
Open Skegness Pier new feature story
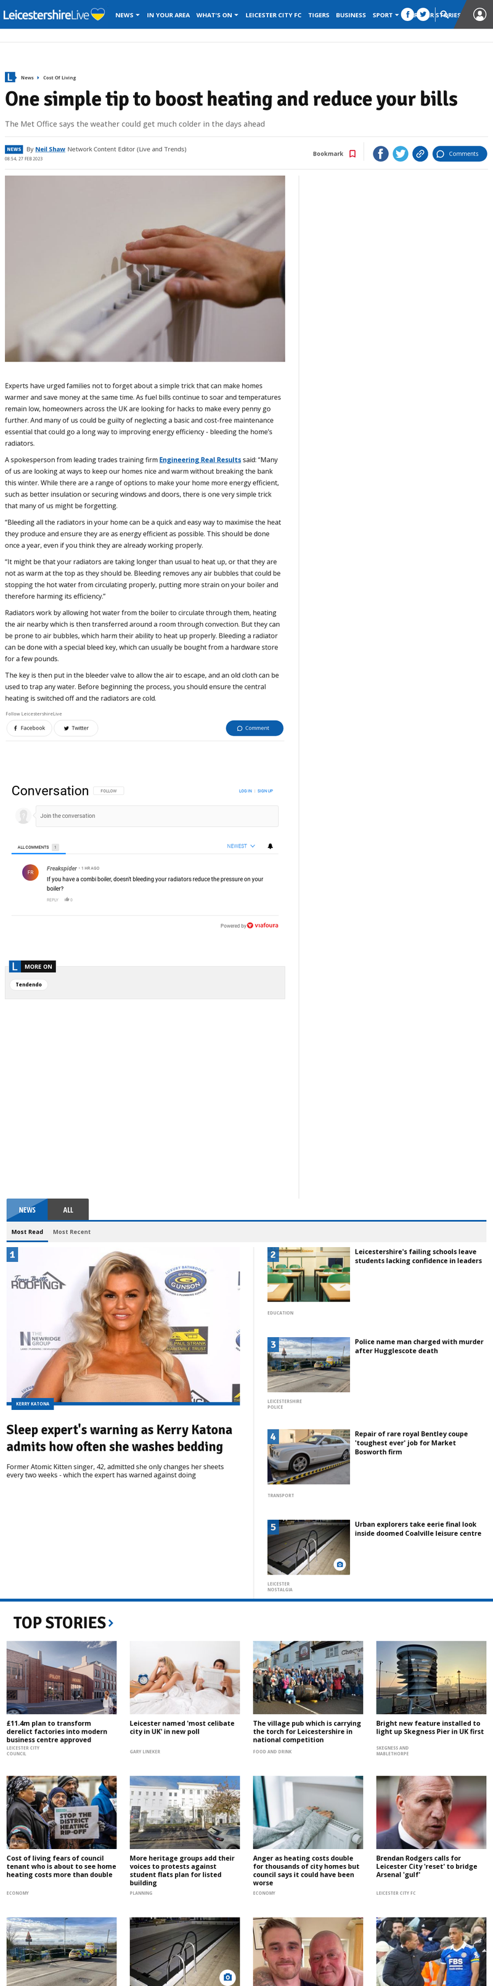(430, 1728)
